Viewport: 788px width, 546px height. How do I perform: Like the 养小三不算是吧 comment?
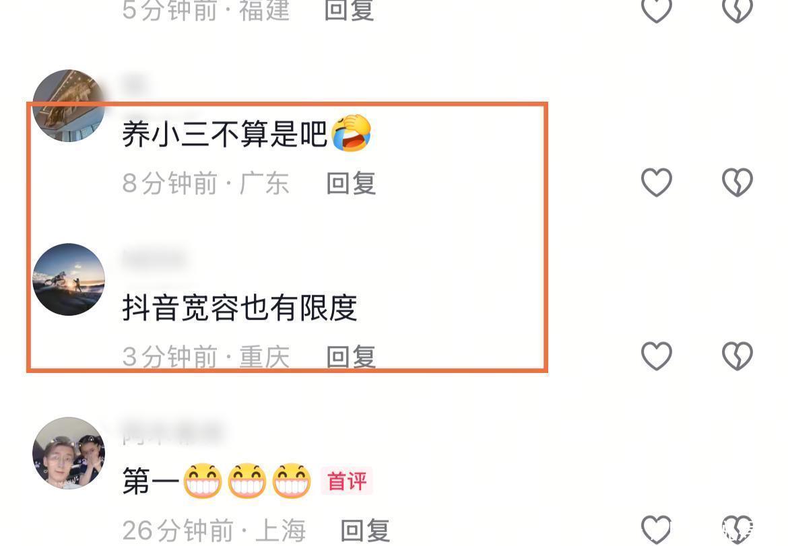click(657, 182)
